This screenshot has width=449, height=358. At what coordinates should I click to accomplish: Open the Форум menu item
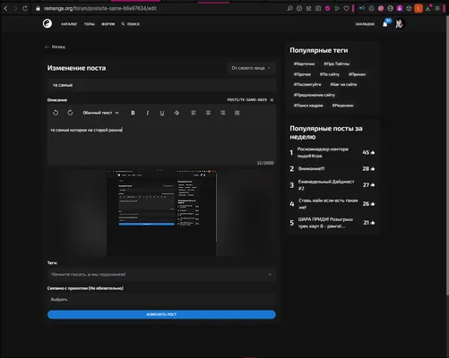108,24
